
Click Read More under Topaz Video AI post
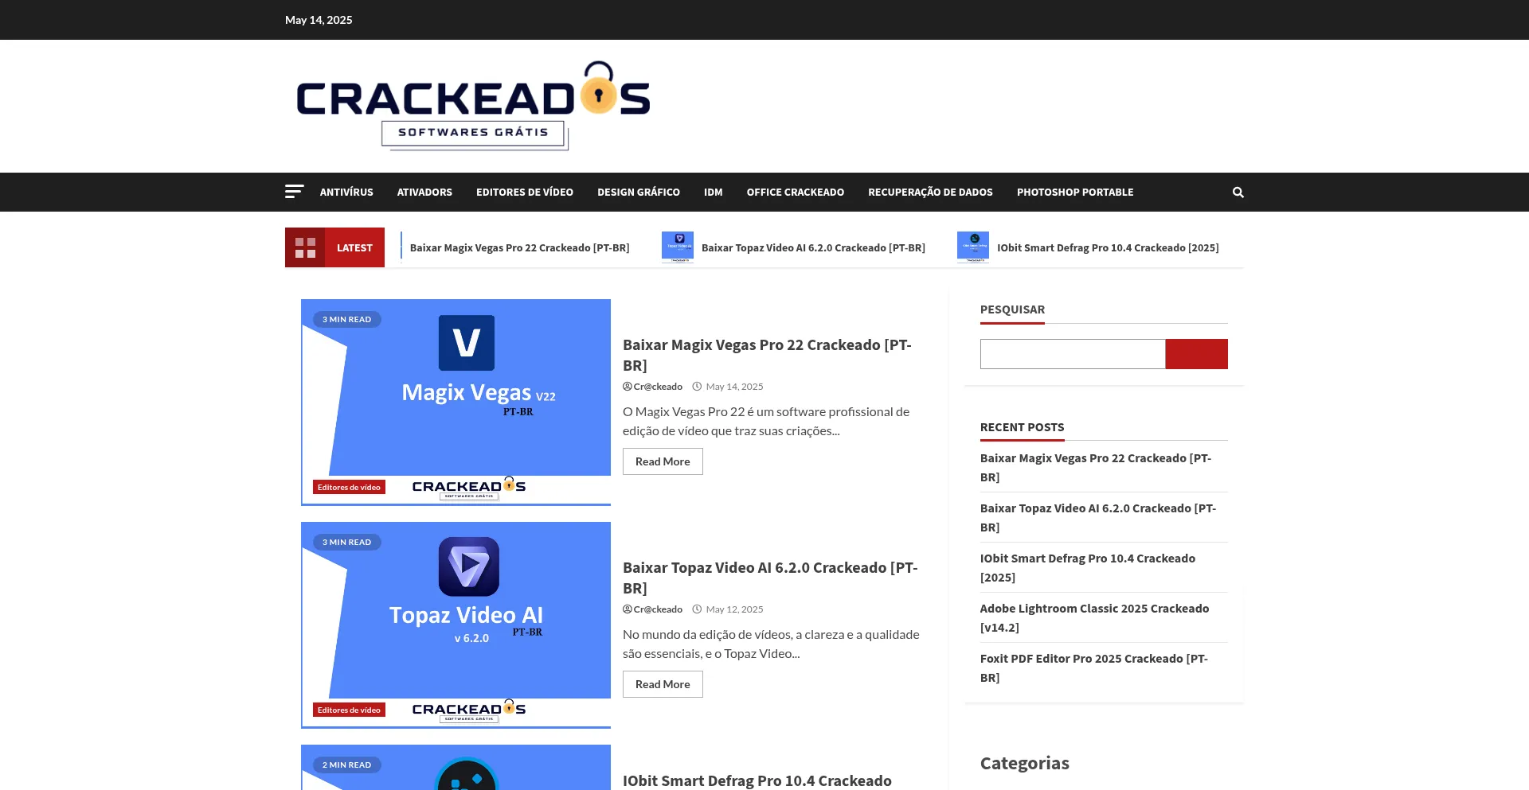coord(663,683)
